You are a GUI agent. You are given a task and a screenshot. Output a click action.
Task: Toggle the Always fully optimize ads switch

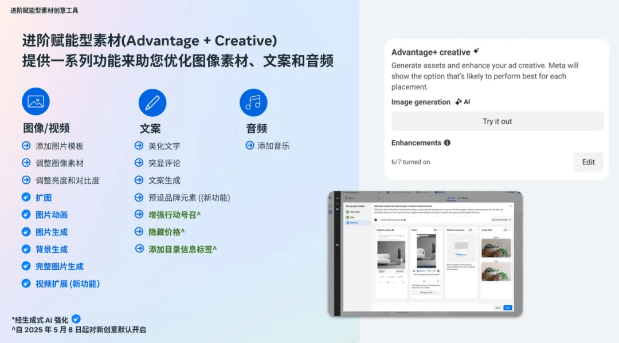(377, 219)
